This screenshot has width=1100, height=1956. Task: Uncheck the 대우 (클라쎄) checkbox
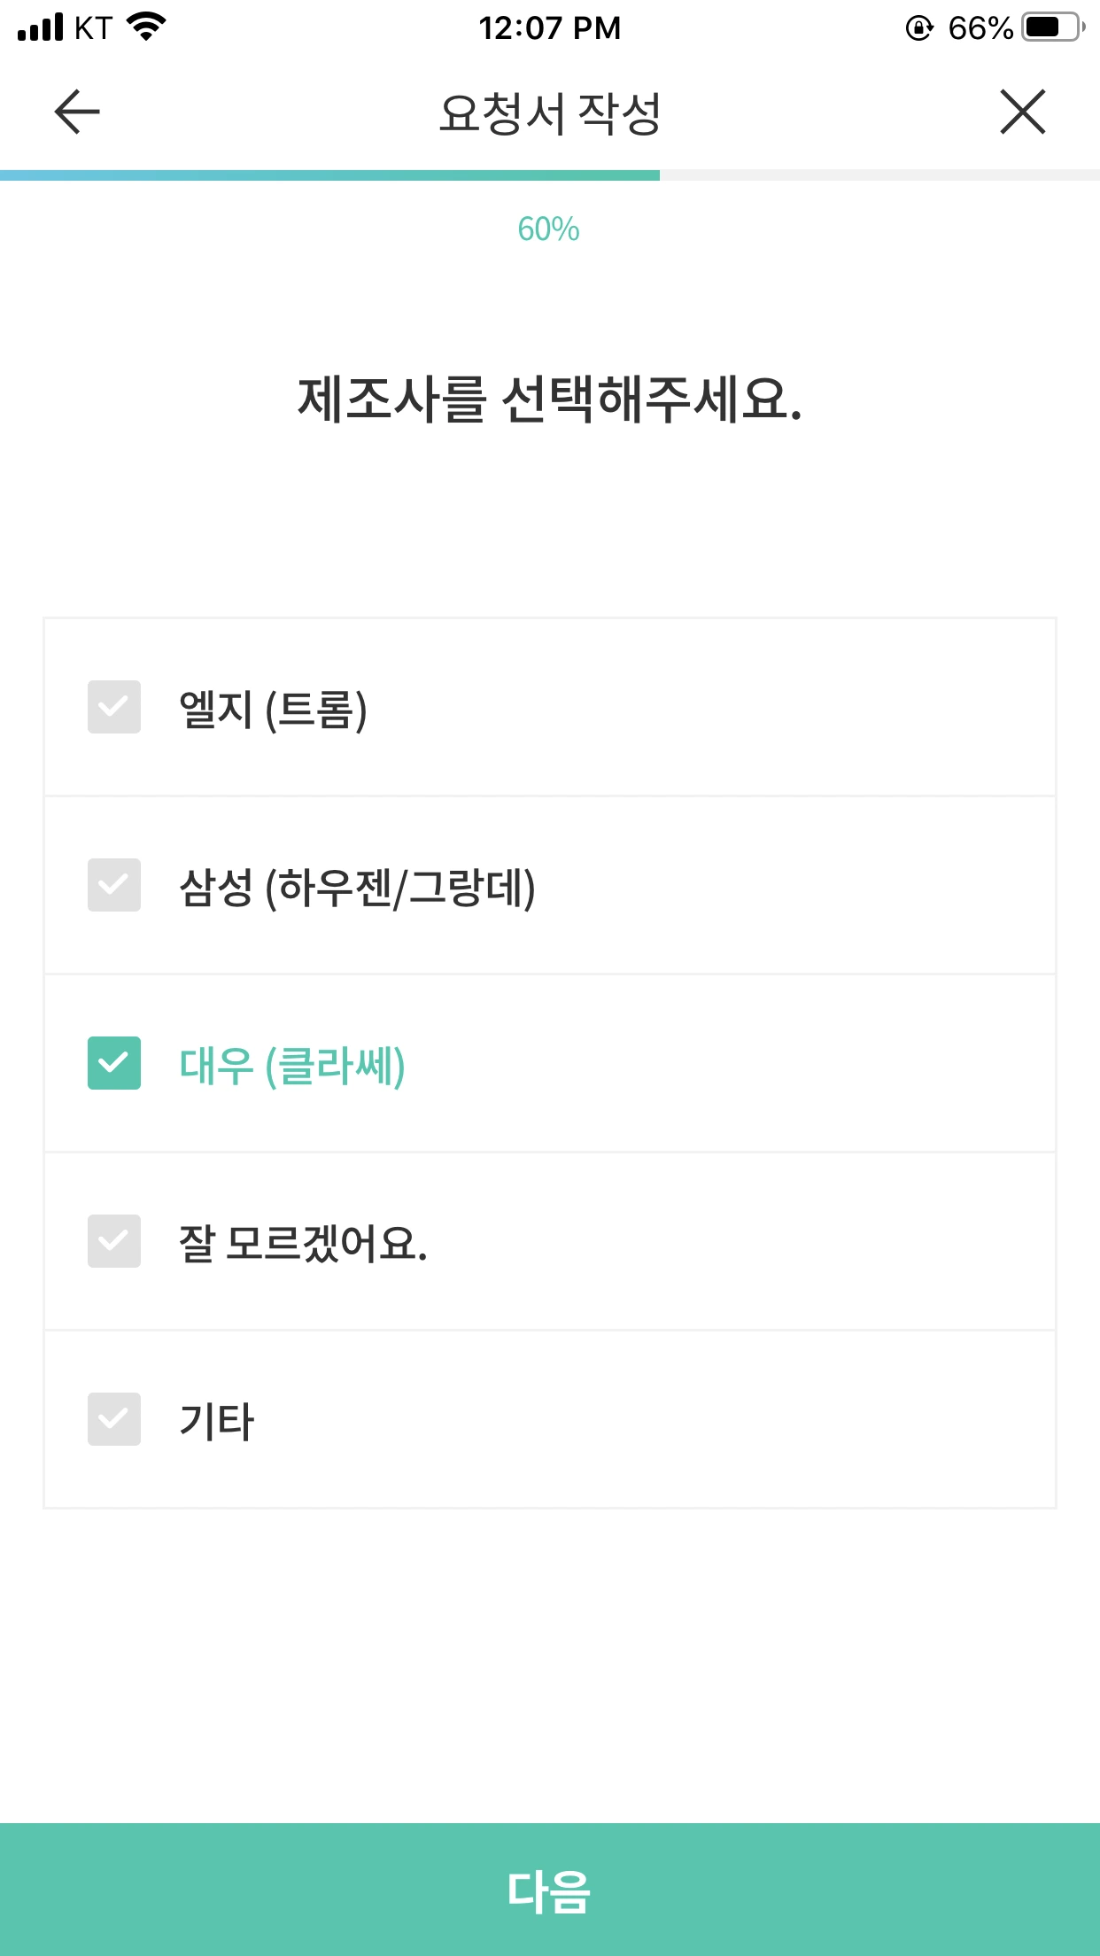pos(114,1063)
